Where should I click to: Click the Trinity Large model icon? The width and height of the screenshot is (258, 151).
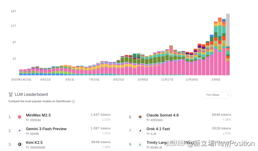[140, 144]
